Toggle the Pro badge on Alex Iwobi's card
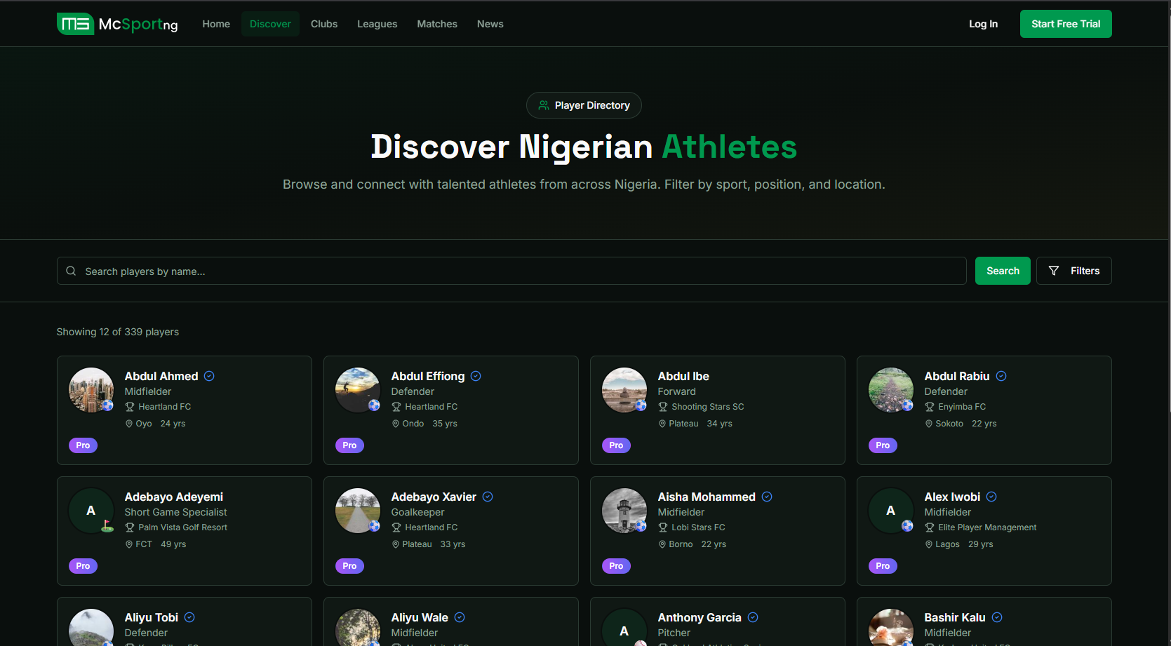This screenshot has width=1171, height=646. tap(883, 565)
